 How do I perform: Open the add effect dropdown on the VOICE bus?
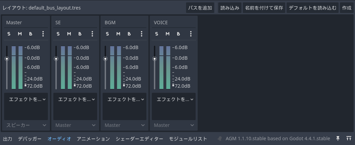(x=174, y=99)
